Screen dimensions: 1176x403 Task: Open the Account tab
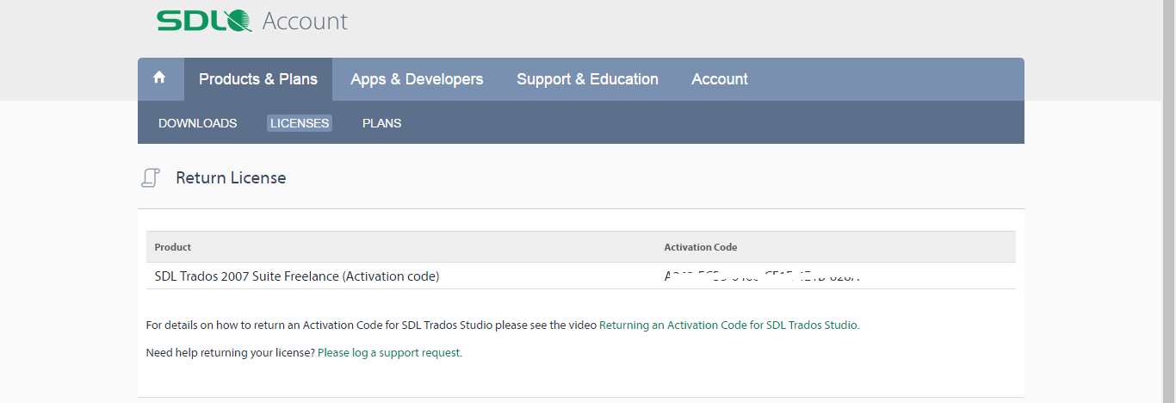click(x=720, y=79)
